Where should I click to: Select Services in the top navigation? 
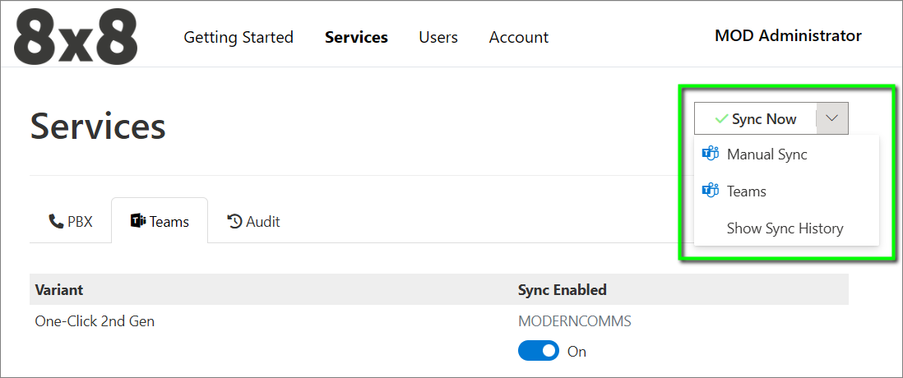356,38
